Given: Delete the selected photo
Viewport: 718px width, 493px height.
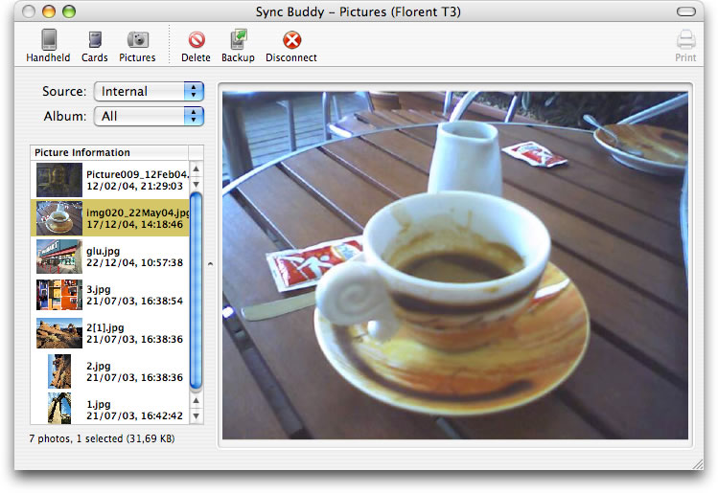Looking at the screenshot, I should pos(196,45).
